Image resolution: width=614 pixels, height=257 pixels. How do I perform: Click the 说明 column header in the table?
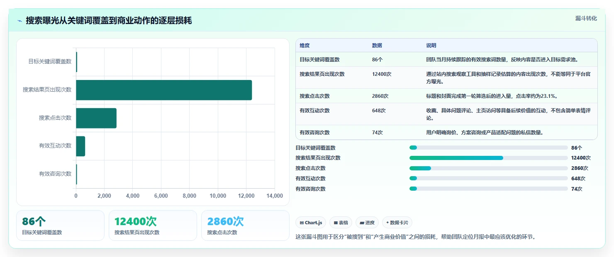pos(431,46)
